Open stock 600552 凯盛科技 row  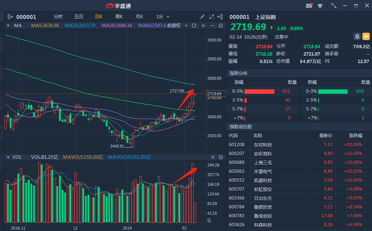pos(299,180)
